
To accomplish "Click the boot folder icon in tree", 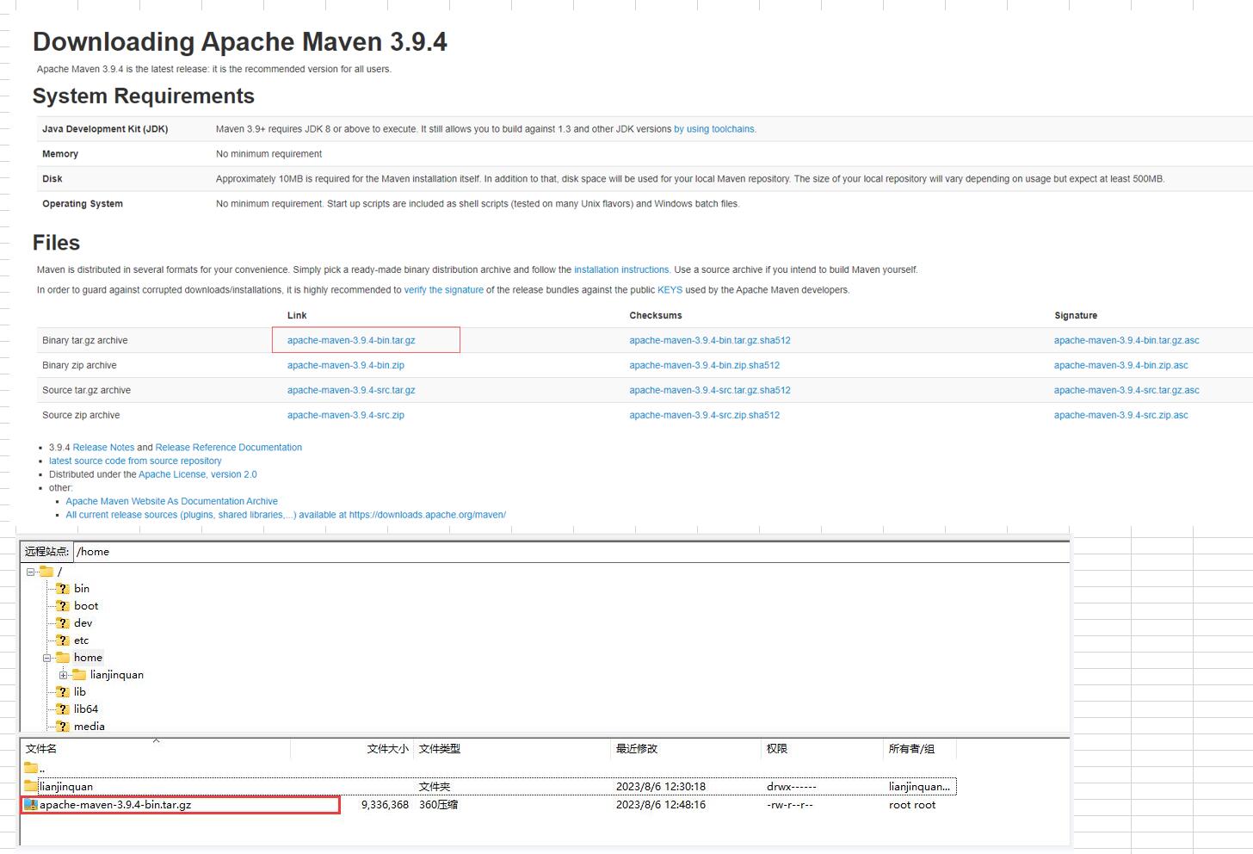I will click(x=62, y=606).
